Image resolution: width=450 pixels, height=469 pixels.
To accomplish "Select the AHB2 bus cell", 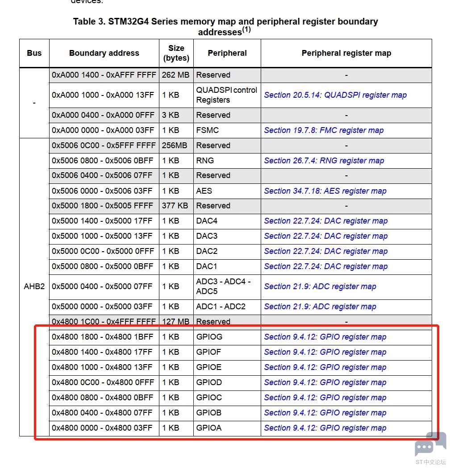I will pyautogui.click(x=34, y=286).
